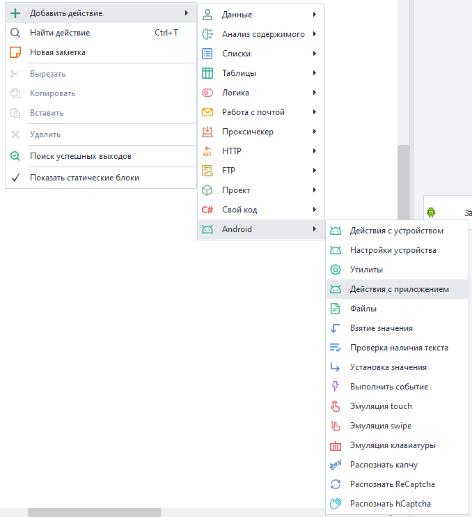Select Действия с приложением menu item
The height and width of the screenshot is (517, 472).
pos(399,289)
